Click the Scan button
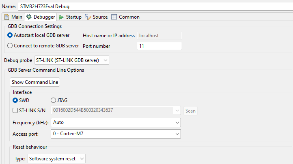293x164 pixels. 190,111
